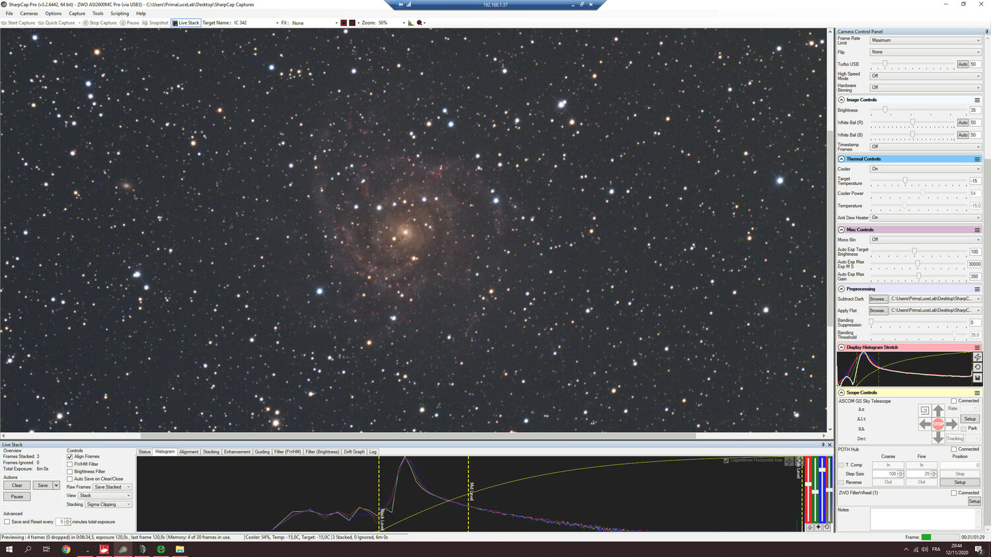Open the Scope Controls section menu icon
The width and height of the screenshot is (991, 557).
pyautogui.click(x=977, y=392)
